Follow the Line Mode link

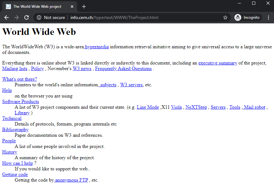[148, 107]
